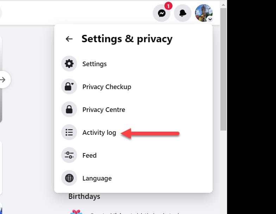Image resolution: width=276 pixels, height=214 pixels.
Task: Open the Messenger chat icon
Action: pos(161,13)
